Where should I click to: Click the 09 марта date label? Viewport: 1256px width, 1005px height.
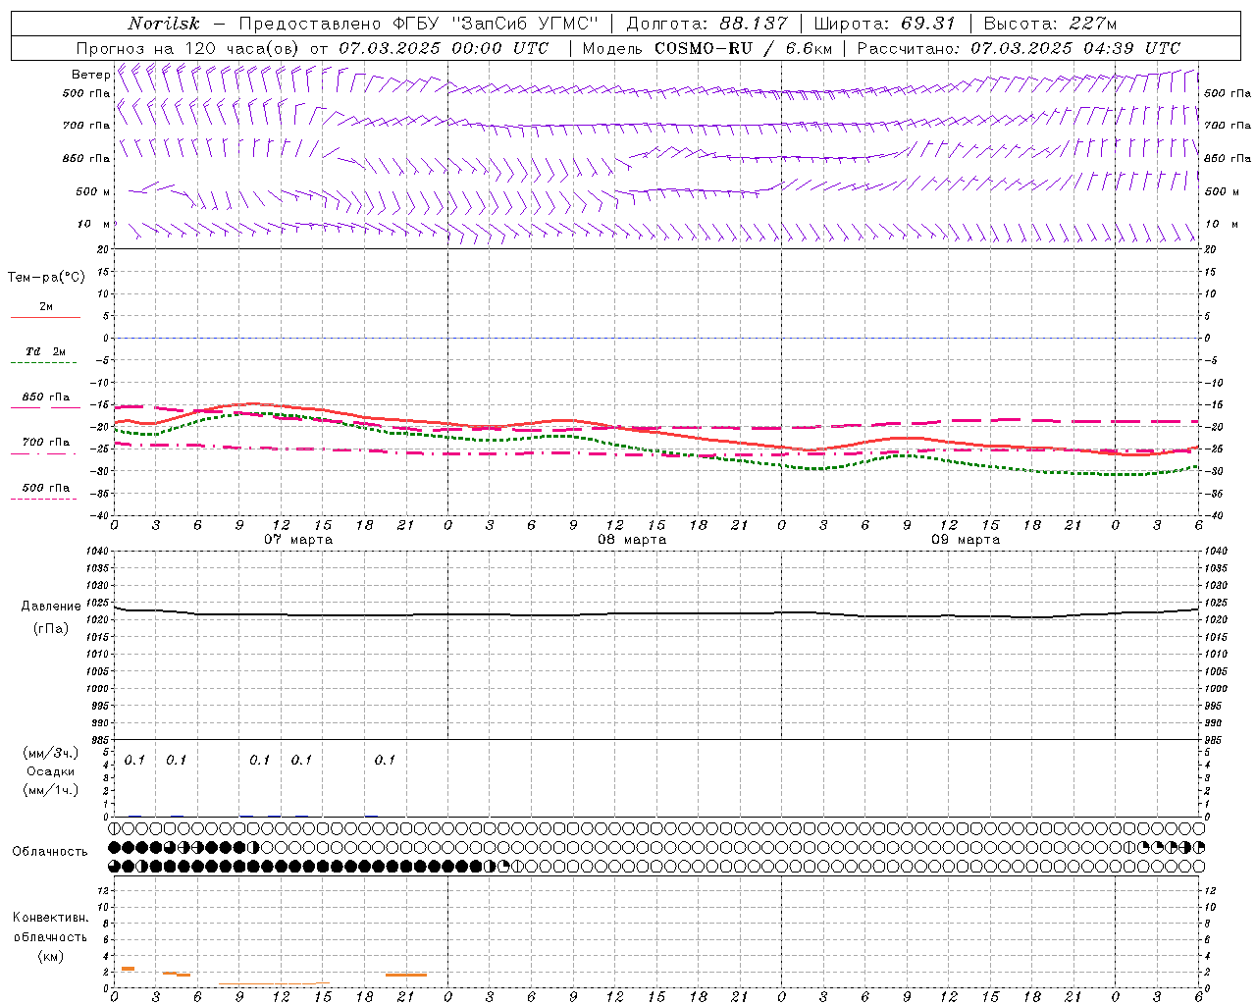(966, 540)
